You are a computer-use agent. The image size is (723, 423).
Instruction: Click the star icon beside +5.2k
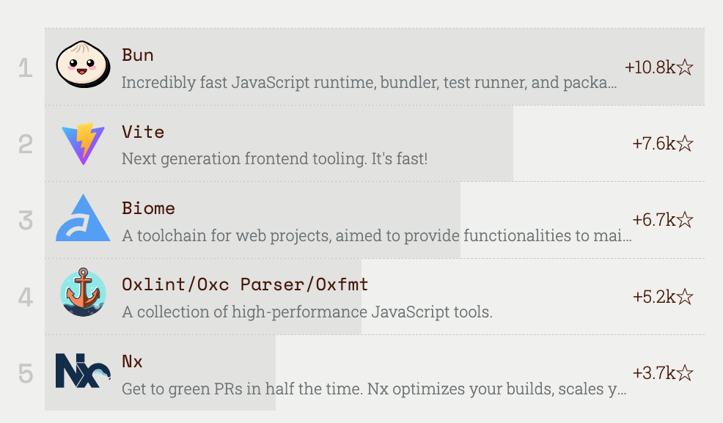point(685,297)
